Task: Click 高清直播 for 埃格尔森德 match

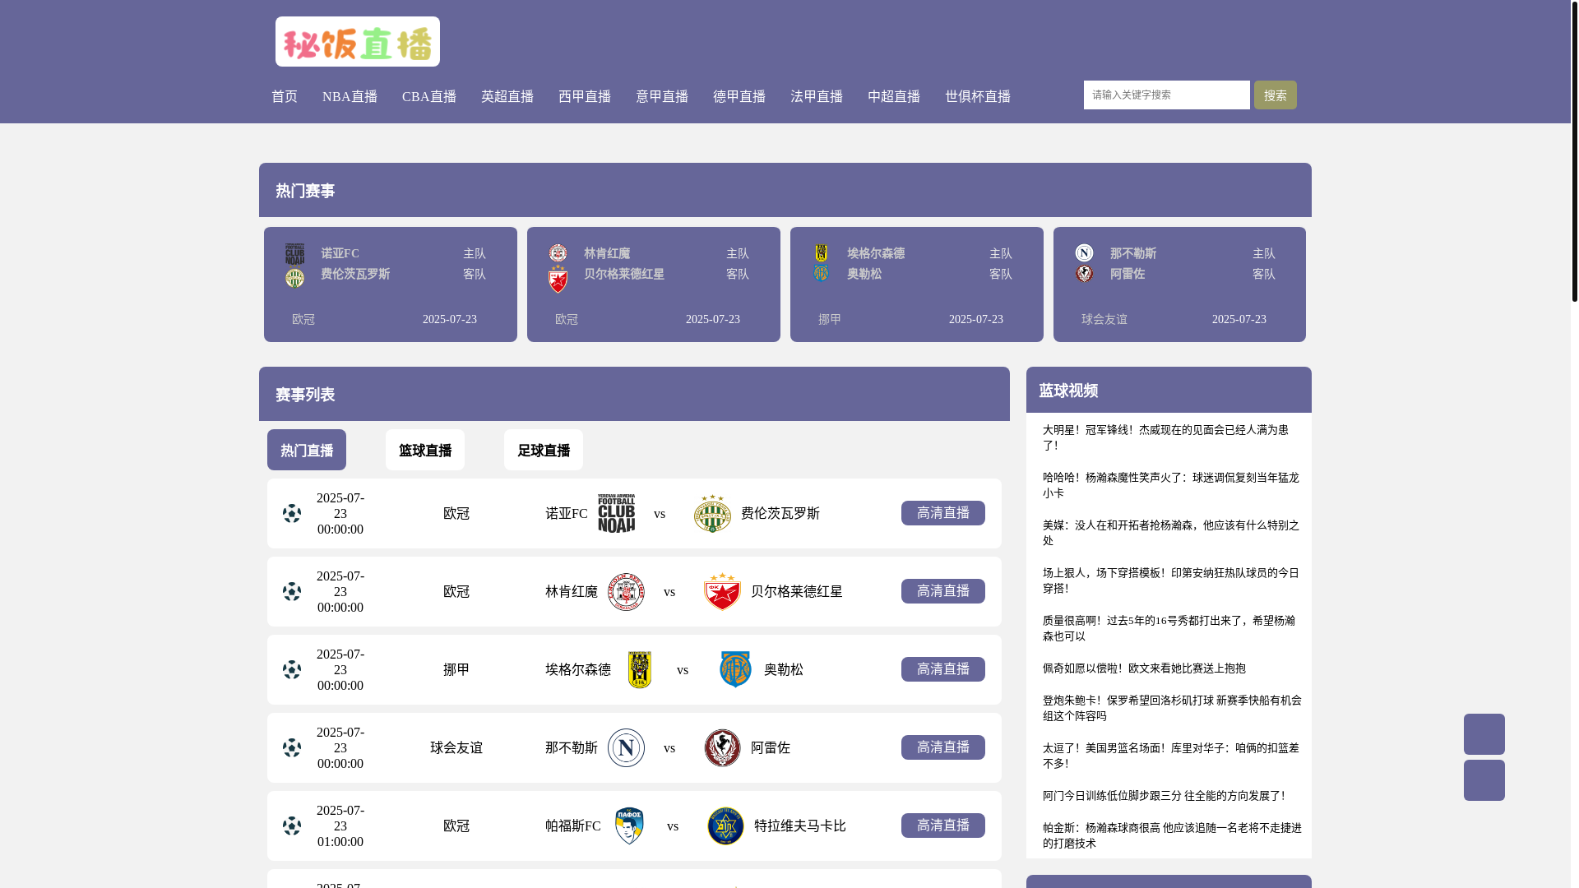Action: 943,669
